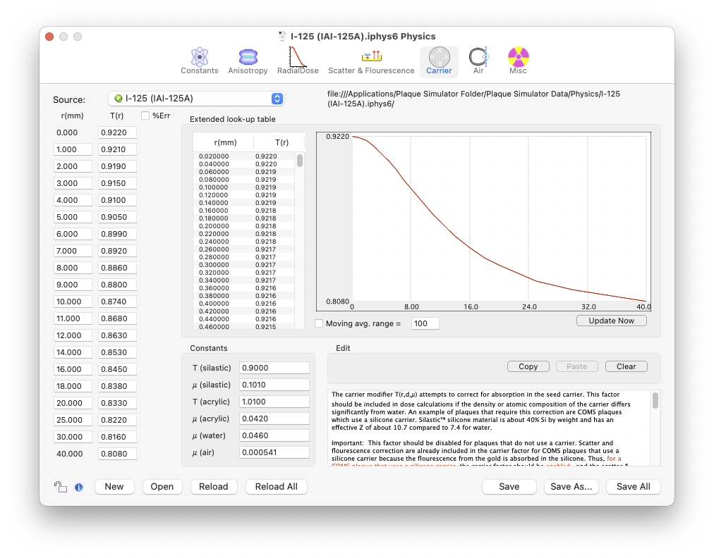Click the Open button
This screenshot has width=714, height=558.
click(162, 487)
